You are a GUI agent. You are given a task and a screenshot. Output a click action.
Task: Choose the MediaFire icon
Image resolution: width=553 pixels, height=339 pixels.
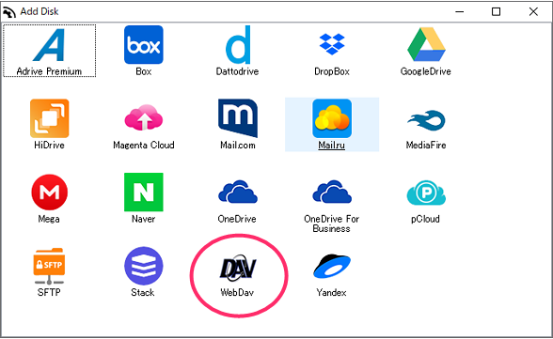(426, 120)
